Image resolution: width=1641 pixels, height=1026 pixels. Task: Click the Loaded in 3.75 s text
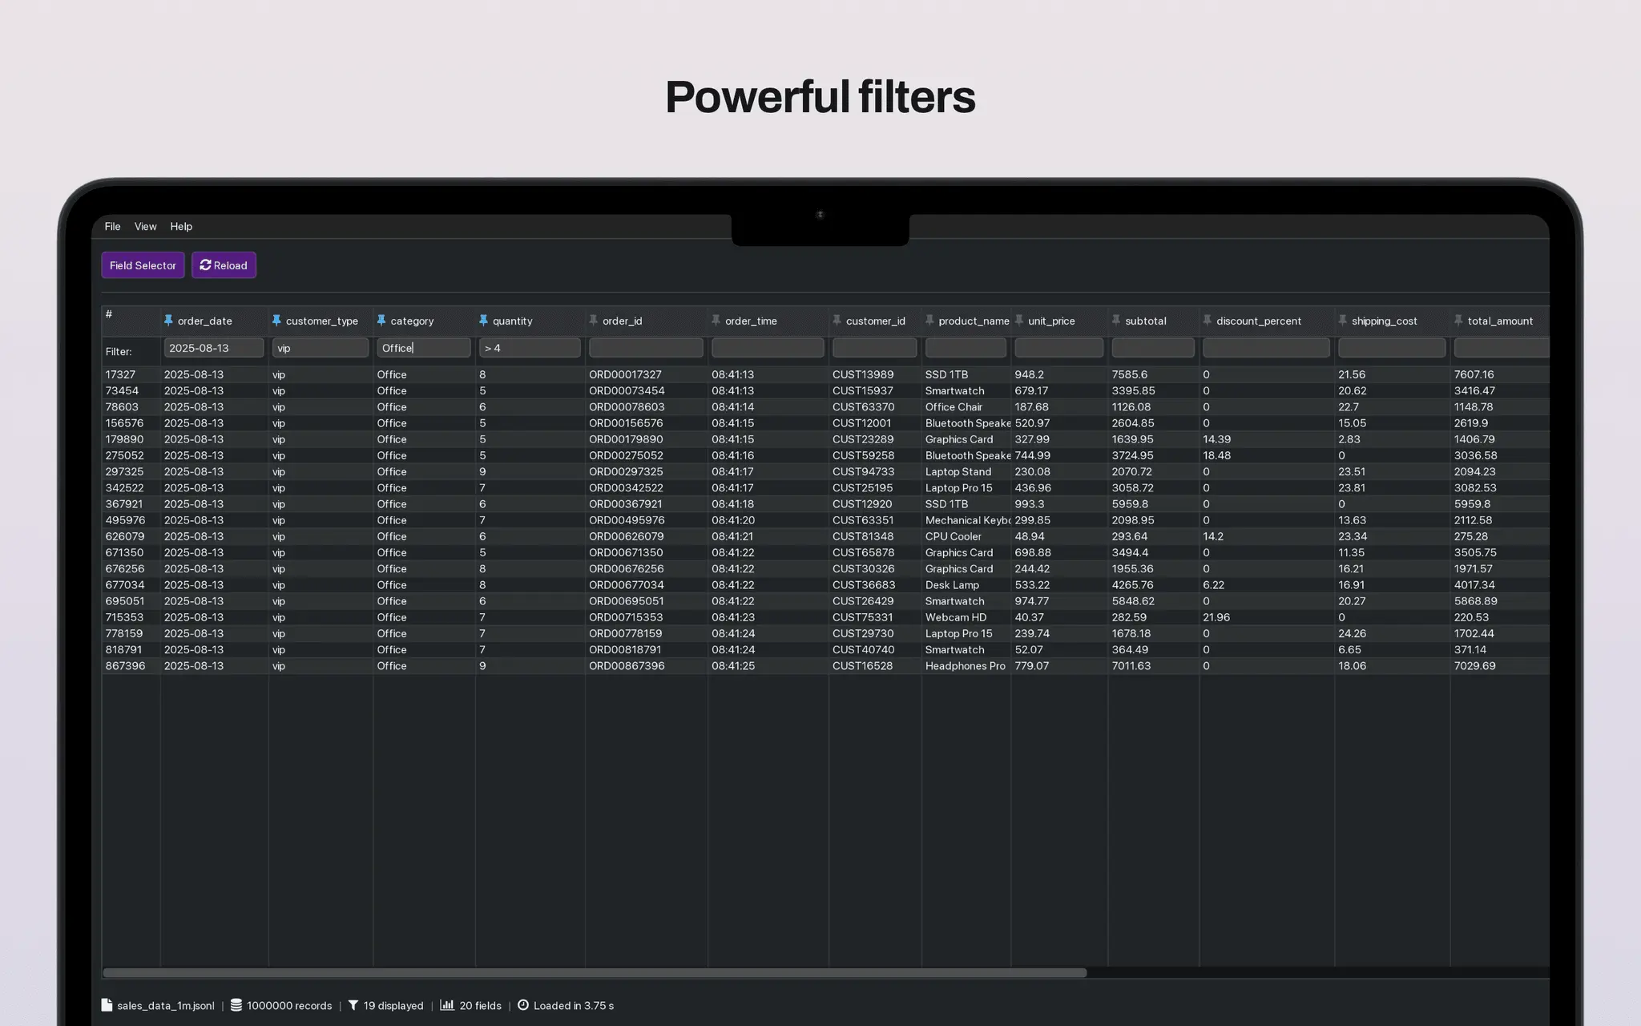coord(574,1005)
